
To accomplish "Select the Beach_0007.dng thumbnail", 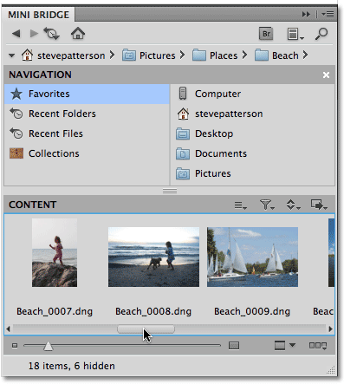I will pyautogui.click(x=55, y=252).
